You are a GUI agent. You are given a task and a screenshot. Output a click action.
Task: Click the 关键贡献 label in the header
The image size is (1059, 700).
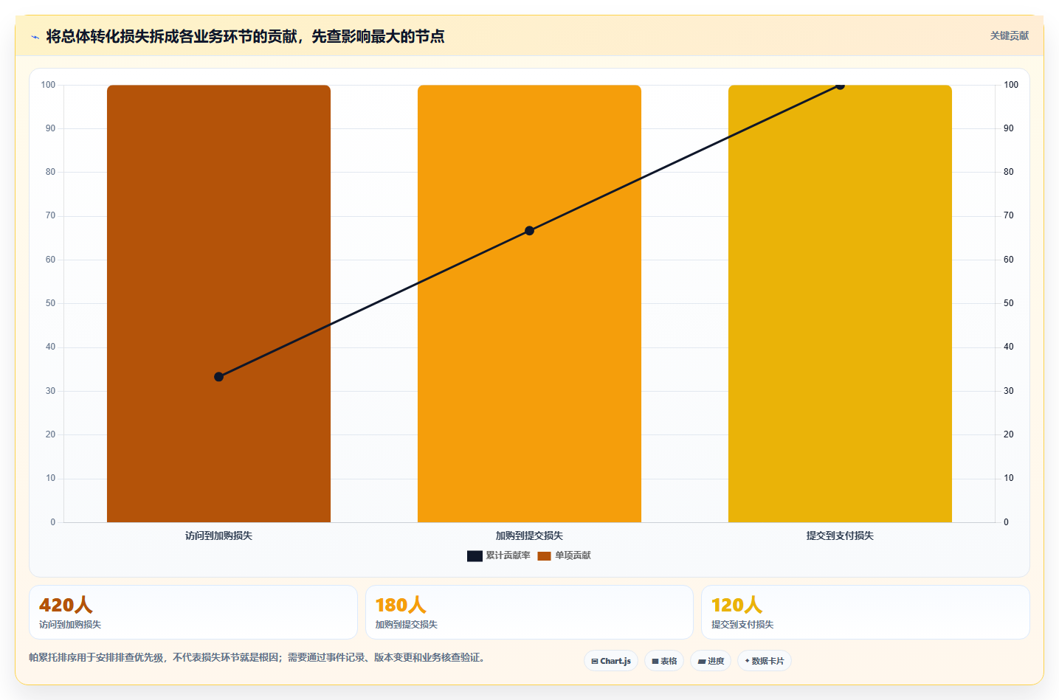tap(1009, 36)
